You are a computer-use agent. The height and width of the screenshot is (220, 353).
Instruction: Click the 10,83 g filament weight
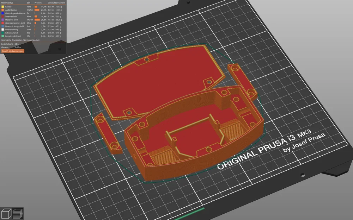(x=59, y=7)
